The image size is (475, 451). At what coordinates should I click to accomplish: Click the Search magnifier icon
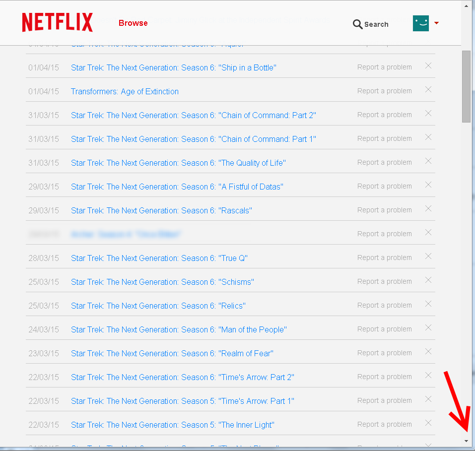(357, 24)
